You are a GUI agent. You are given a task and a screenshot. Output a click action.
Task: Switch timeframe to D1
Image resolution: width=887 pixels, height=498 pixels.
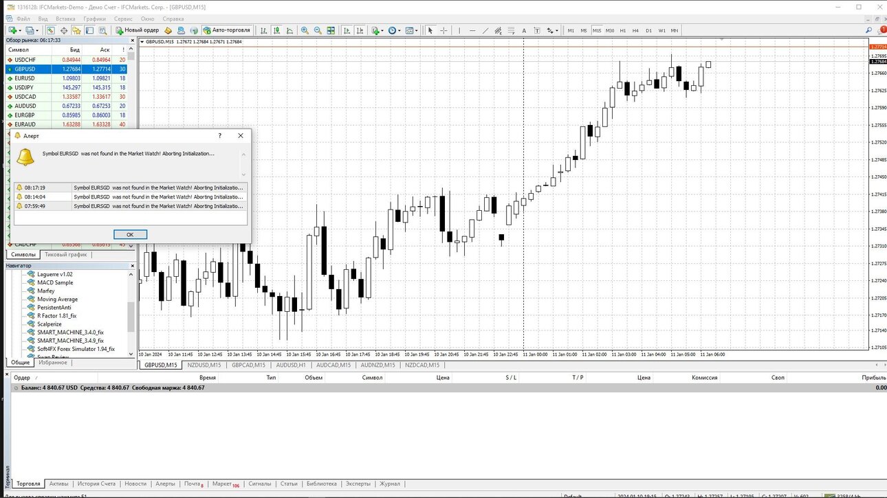tap(649, 30)
